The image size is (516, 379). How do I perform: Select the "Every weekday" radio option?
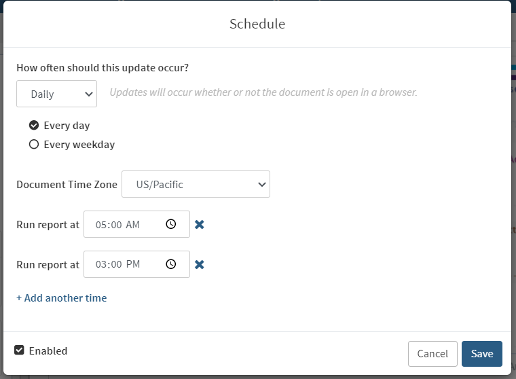click(34, 145)
